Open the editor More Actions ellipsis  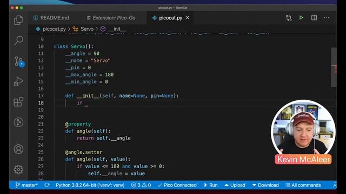(x=327, y=18)
